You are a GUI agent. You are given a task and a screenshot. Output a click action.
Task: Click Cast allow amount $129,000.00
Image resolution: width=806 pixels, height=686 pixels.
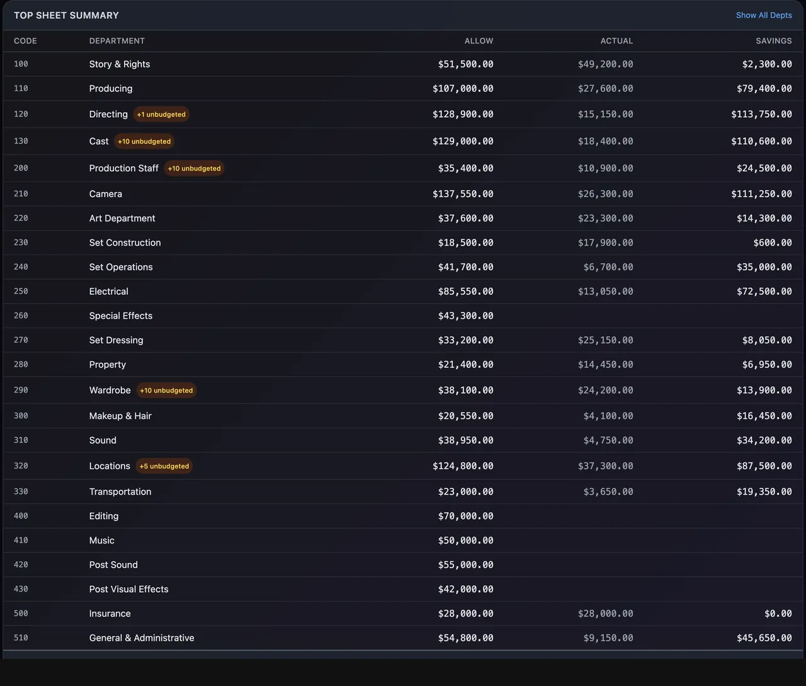pyautogui.click(x=463, y=142)
